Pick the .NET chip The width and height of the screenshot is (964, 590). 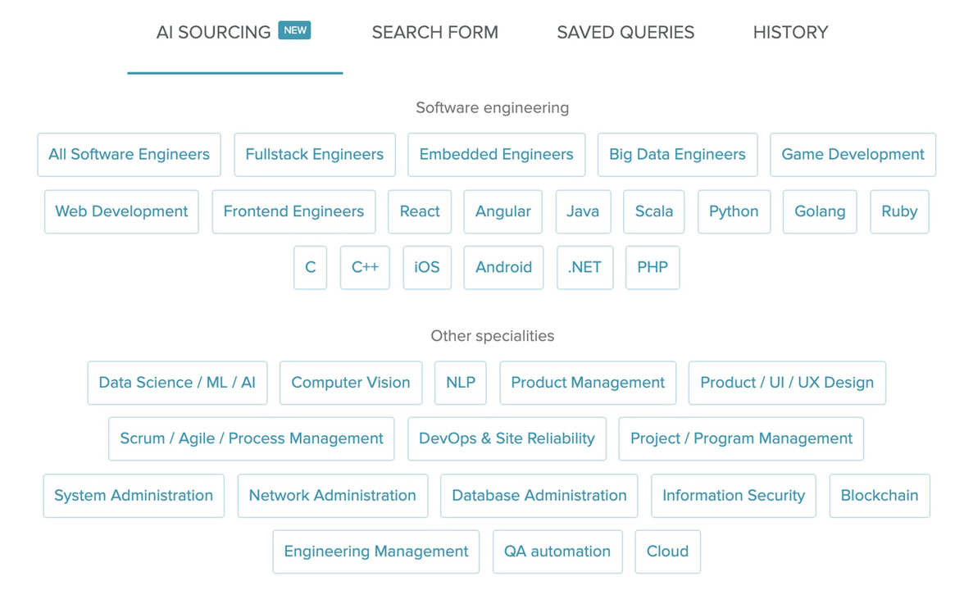click(x=584, y=267)
